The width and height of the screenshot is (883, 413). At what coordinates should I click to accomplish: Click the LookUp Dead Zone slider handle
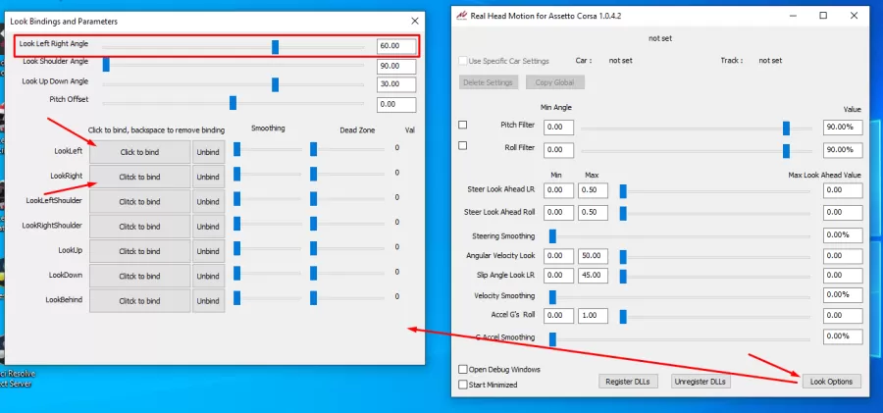click(x=313, y=248)
